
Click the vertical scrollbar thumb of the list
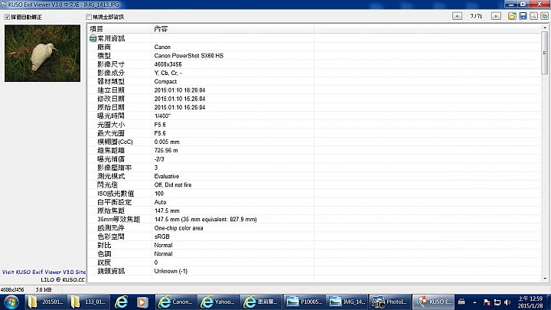[x=545, y=53]
